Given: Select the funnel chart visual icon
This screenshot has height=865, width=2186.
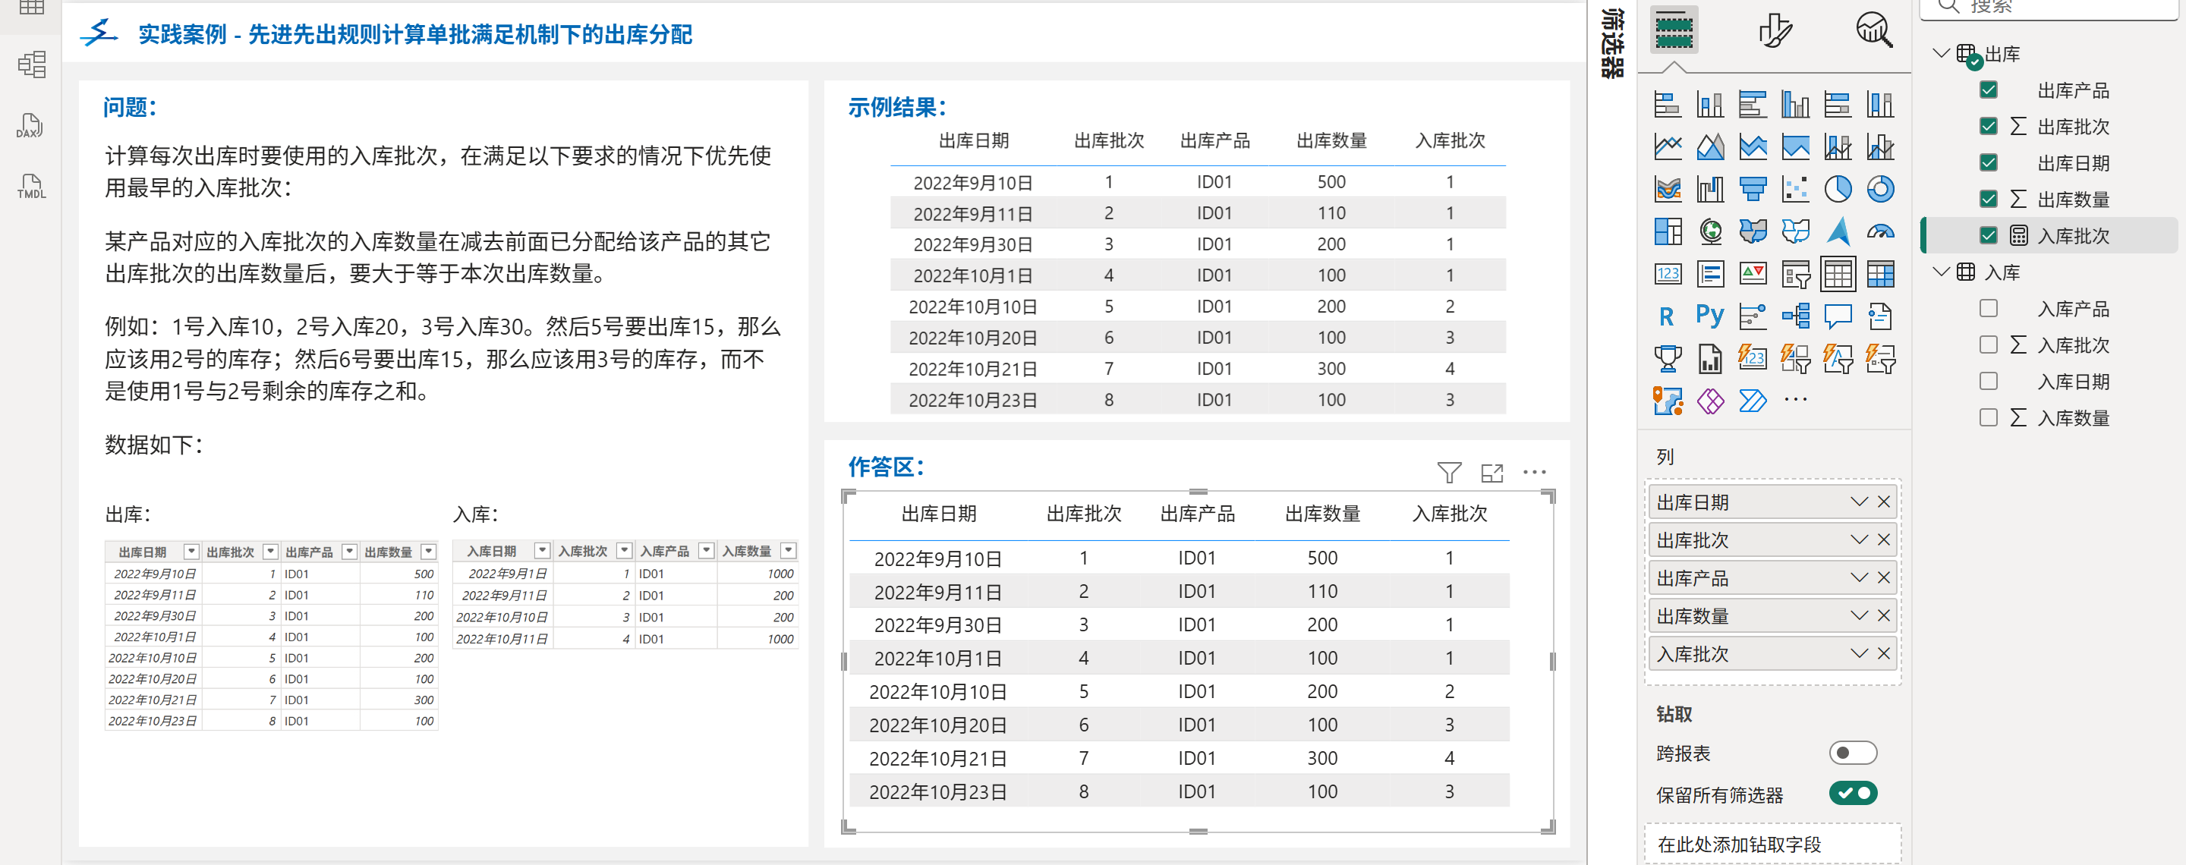Looking at the screenshot, I should (1752, 189).
